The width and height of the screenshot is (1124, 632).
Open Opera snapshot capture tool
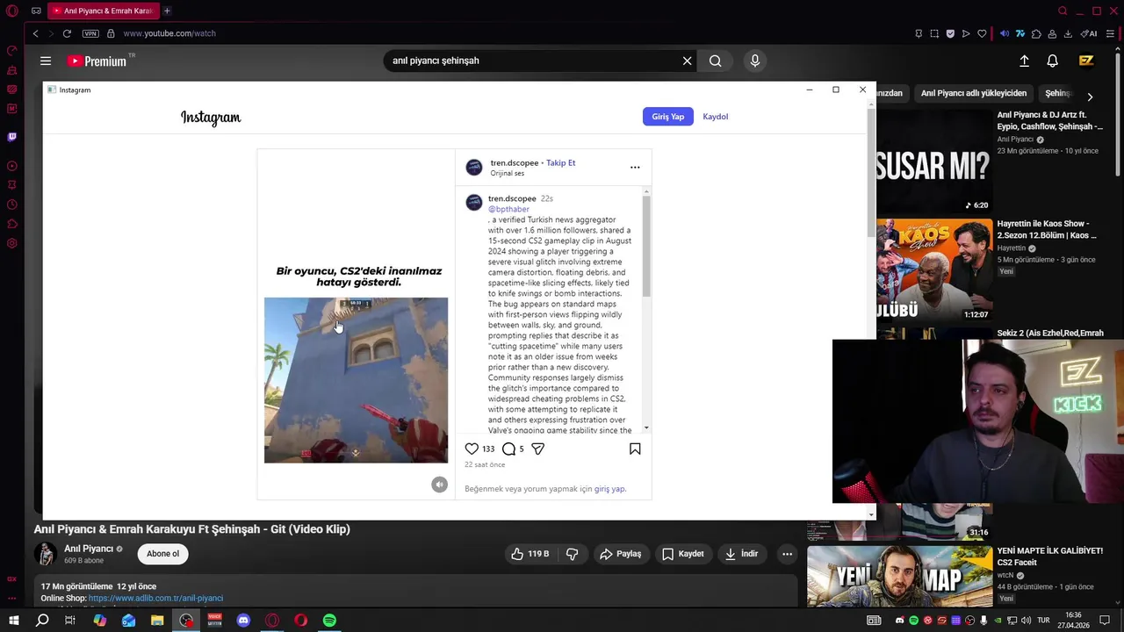pyautogui.click(x=934, y=33)
